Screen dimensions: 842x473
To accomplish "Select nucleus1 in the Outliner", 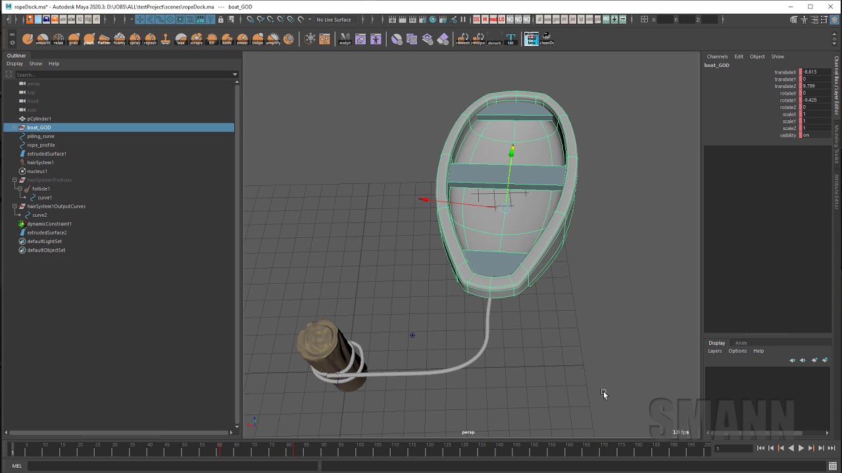I will (x=37, y=171).
